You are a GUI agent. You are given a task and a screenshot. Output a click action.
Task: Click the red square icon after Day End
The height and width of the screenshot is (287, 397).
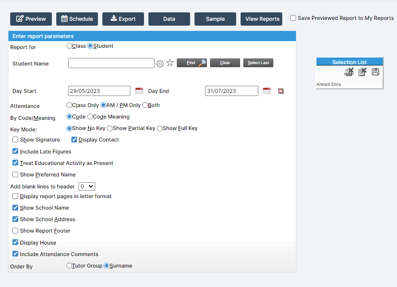[281, 91]
